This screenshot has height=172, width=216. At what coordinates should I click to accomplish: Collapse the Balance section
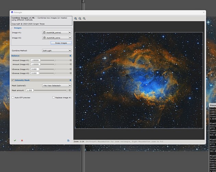coord(70,56)
